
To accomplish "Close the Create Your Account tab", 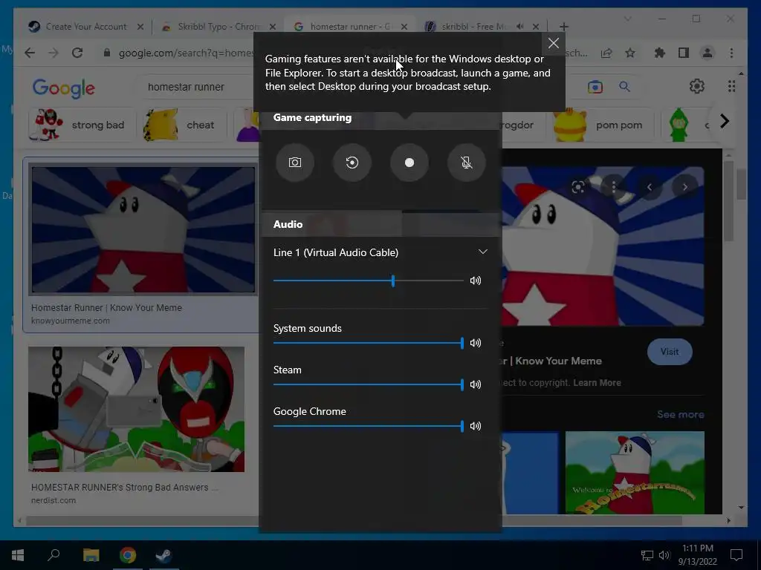I will [140, 27].
